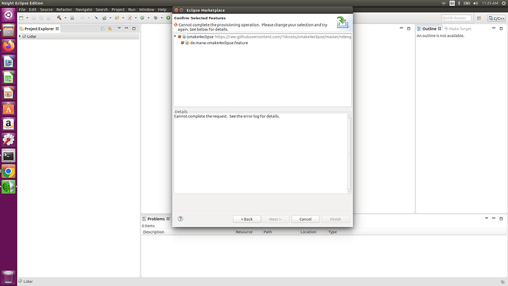
Task: Click the Cancel button in the dialog
Action: pyautogui.click(x=306, y=219)
